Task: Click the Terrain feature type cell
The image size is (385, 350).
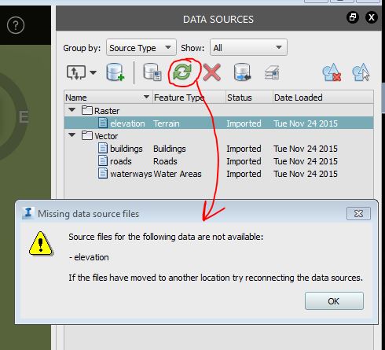Action: pyautogui.click(x=167, y=123)
